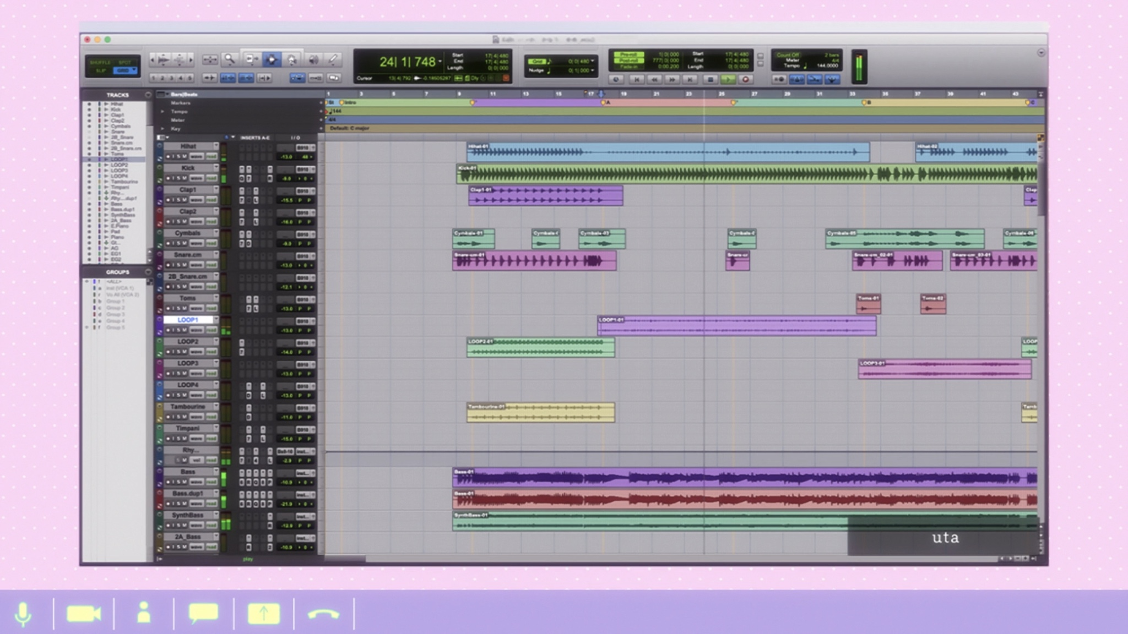This screenshot has height=634, width=1128.
Task: Click the Record button in transport
Action: point(745,79)
